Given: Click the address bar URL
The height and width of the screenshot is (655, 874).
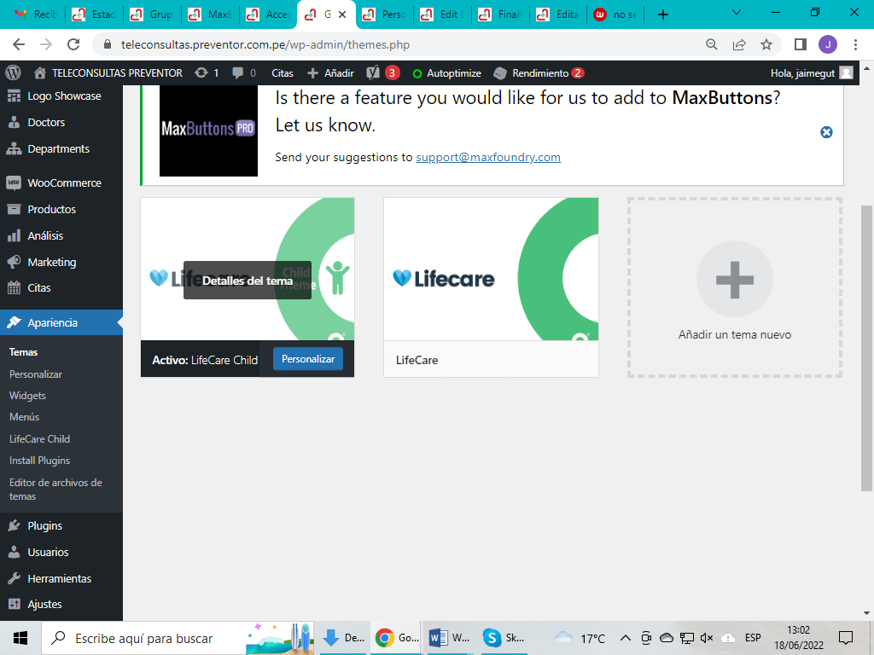Looking at the screenshot, I should (265, 44).
